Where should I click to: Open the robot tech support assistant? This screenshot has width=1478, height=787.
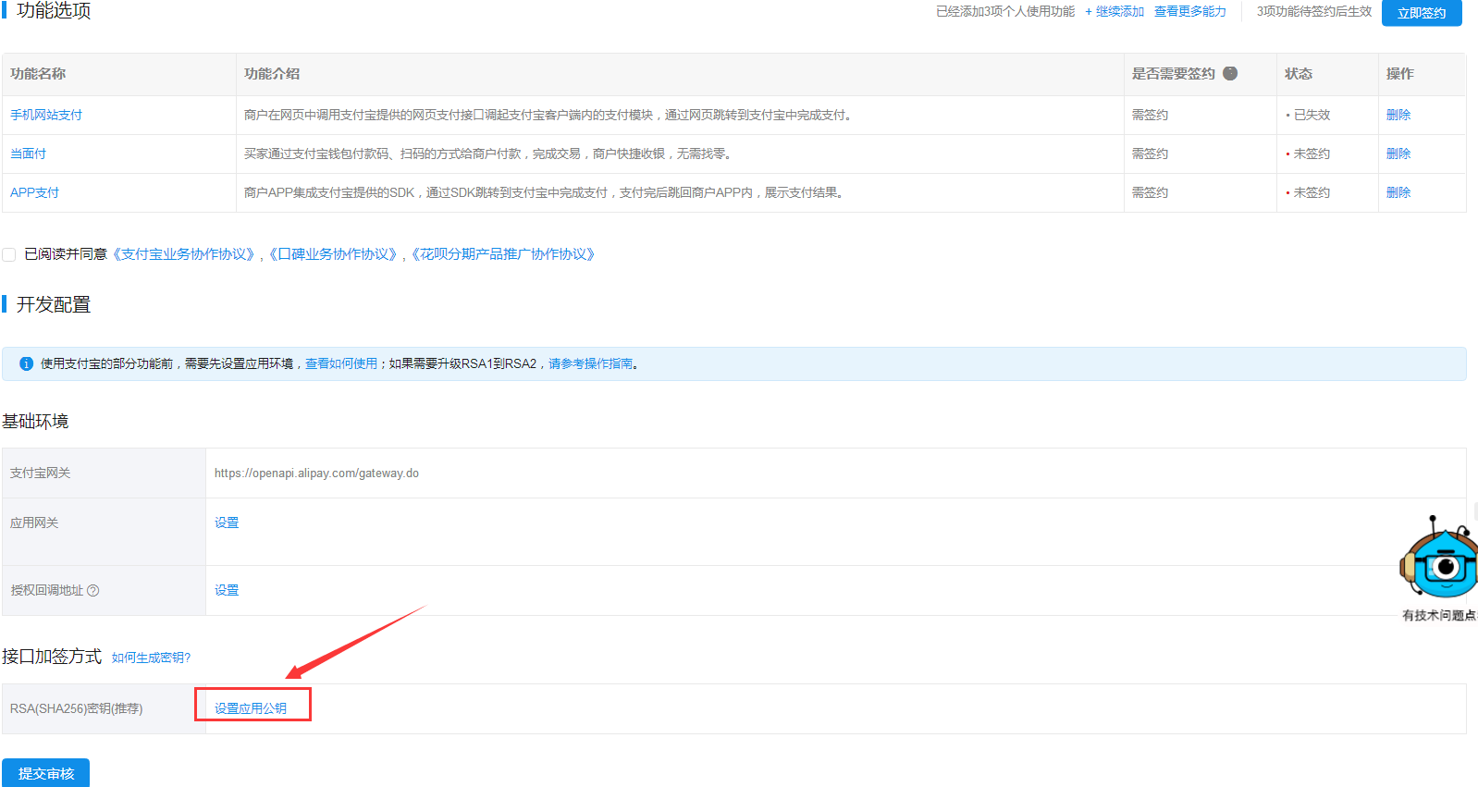(x=1439, y=558)
